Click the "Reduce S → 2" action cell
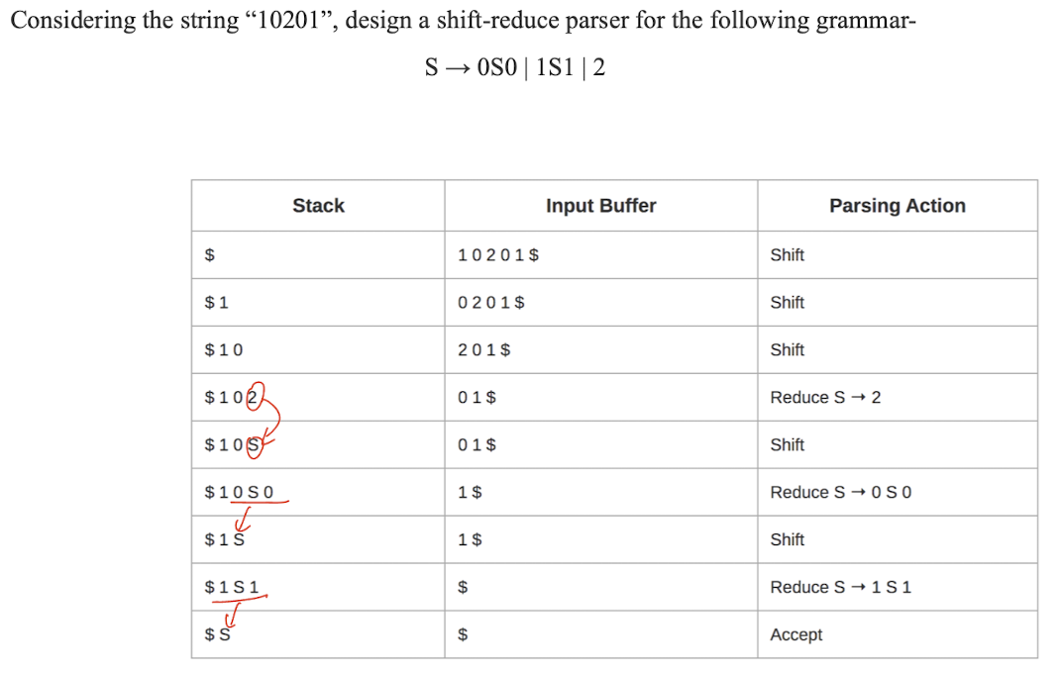Image resolution: width=1060 pixels, height=675 pixels. coord(825,398)
